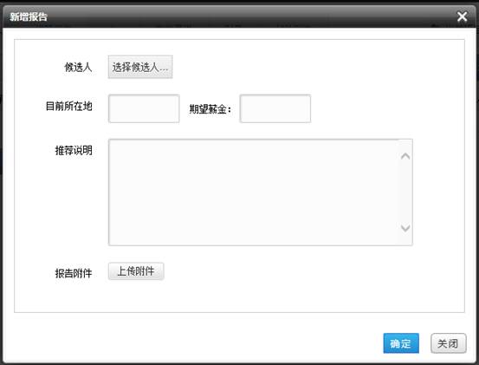Click the 推荐说明 label

[x=74, y=150]
